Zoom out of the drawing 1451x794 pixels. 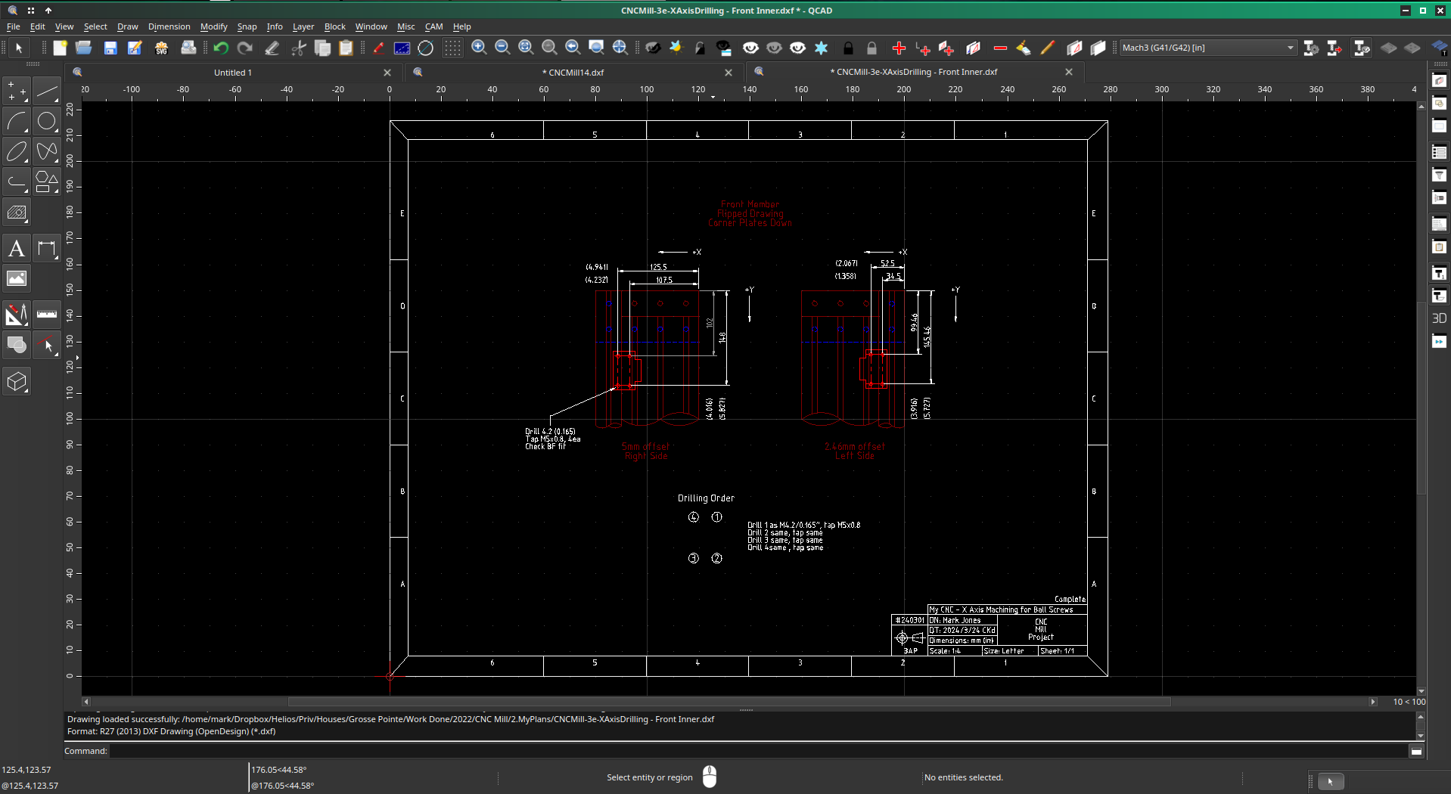point(502,48)
